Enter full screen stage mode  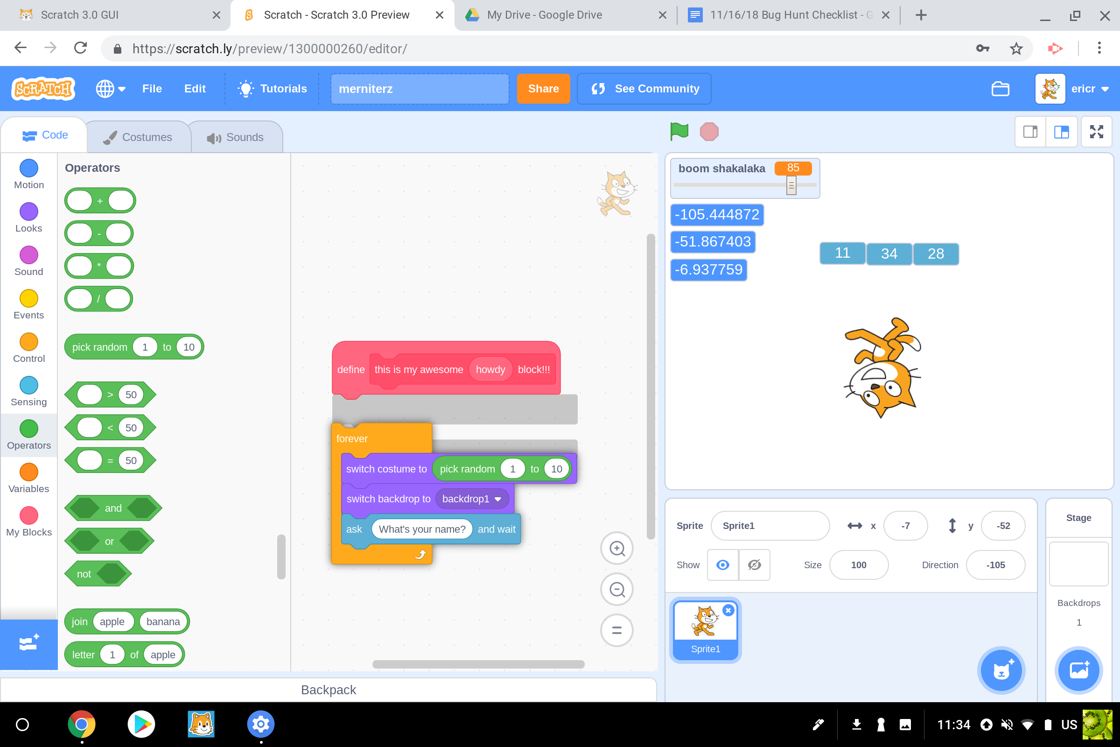[x=1096, y=132]
